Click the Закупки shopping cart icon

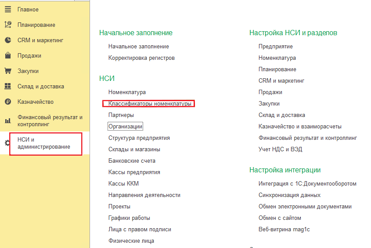[x=7, y=71]
